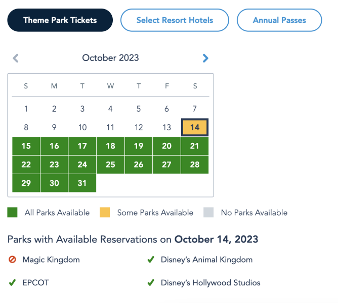This screenshot has height=303, width=338.
Task: Go to the previous month arrow
Action: click(x=16, y=58)
